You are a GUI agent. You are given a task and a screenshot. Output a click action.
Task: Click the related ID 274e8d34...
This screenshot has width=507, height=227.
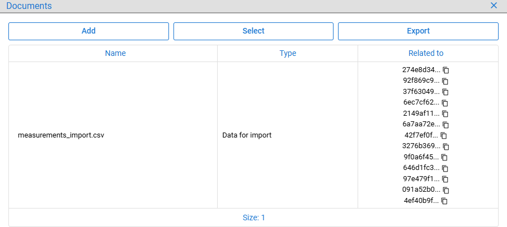tap(421, 70)
